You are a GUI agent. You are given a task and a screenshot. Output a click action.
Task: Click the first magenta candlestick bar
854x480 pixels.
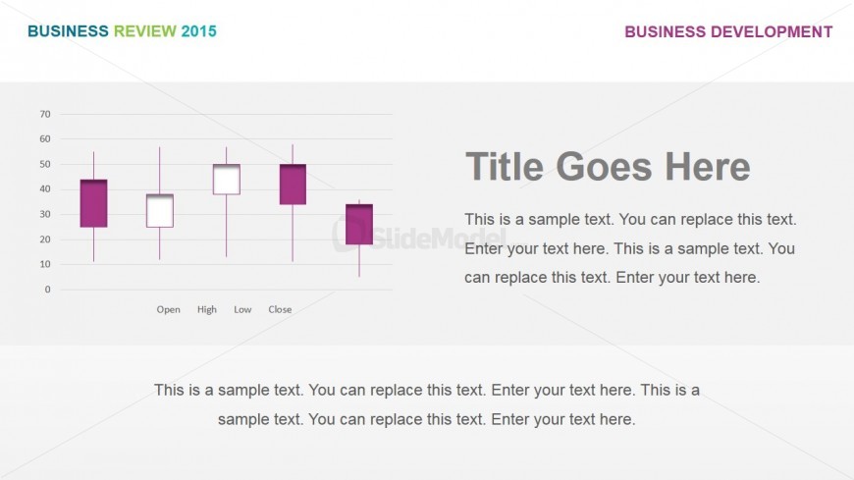93,203
